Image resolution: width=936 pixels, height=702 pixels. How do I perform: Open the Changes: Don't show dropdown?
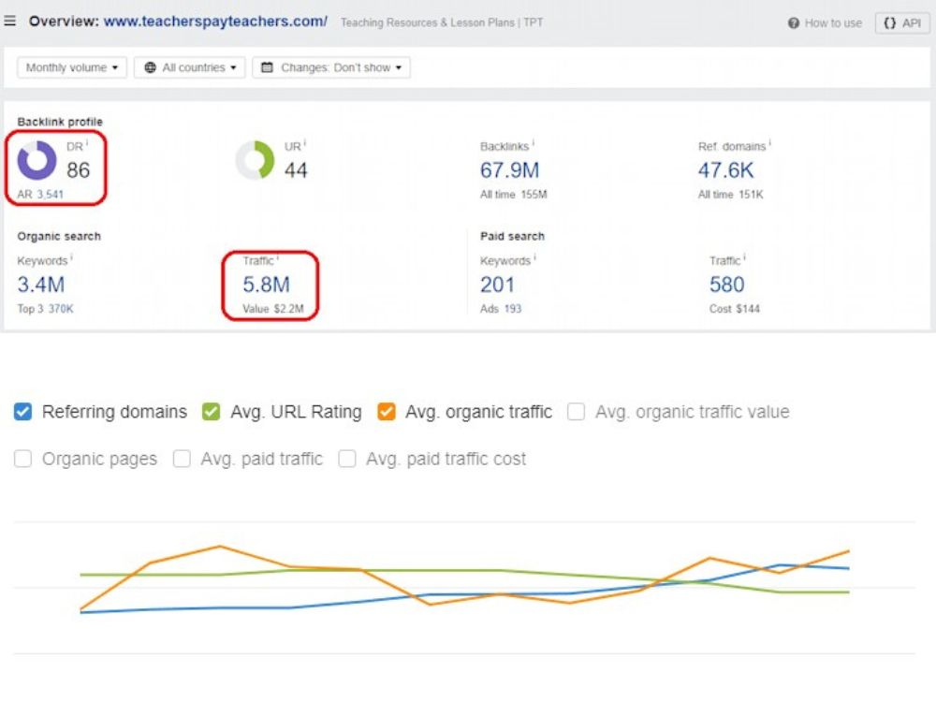(331, 67)
